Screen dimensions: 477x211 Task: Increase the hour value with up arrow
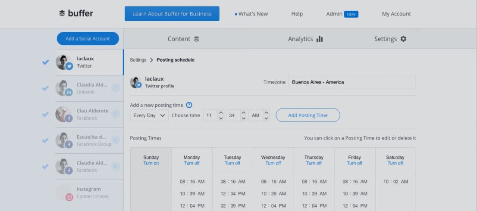pos(221,113)
